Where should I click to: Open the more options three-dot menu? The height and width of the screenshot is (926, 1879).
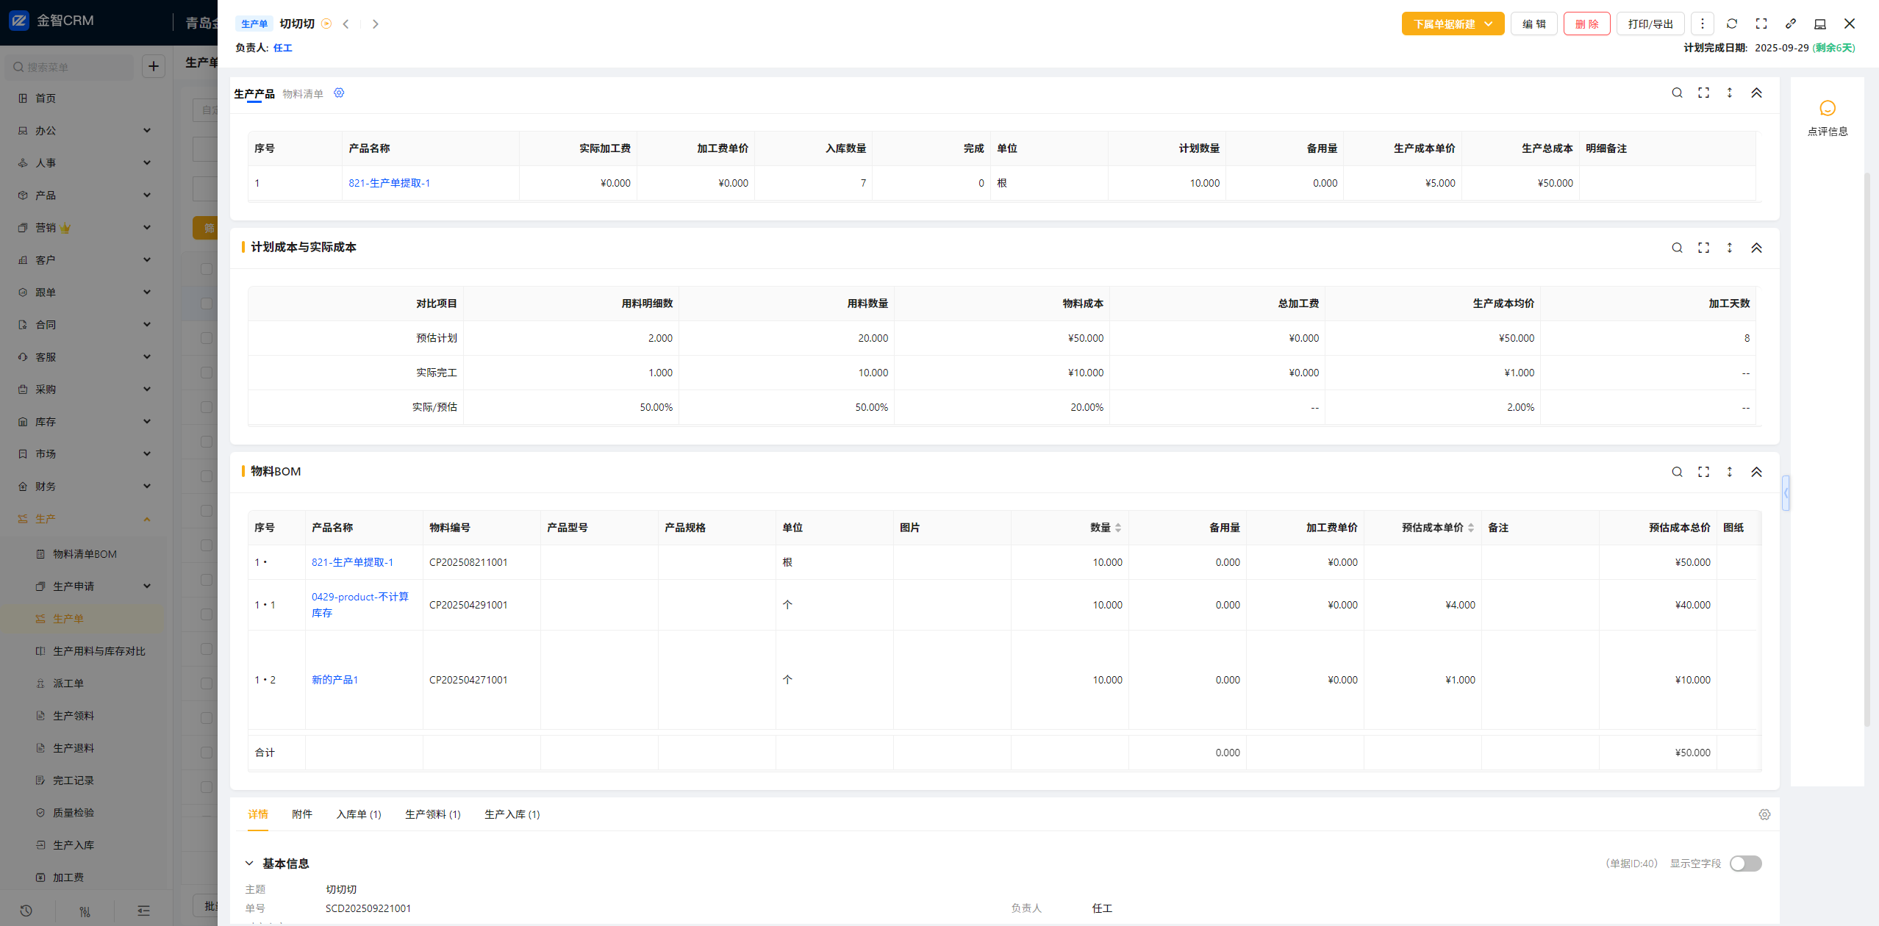[x=1703, y=24]
